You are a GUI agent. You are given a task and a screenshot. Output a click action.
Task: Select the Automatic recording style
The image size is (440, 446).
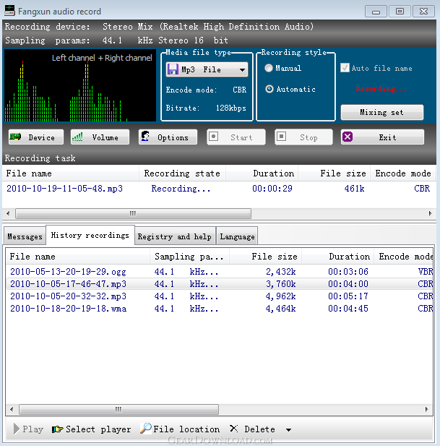tap(269, 90)
